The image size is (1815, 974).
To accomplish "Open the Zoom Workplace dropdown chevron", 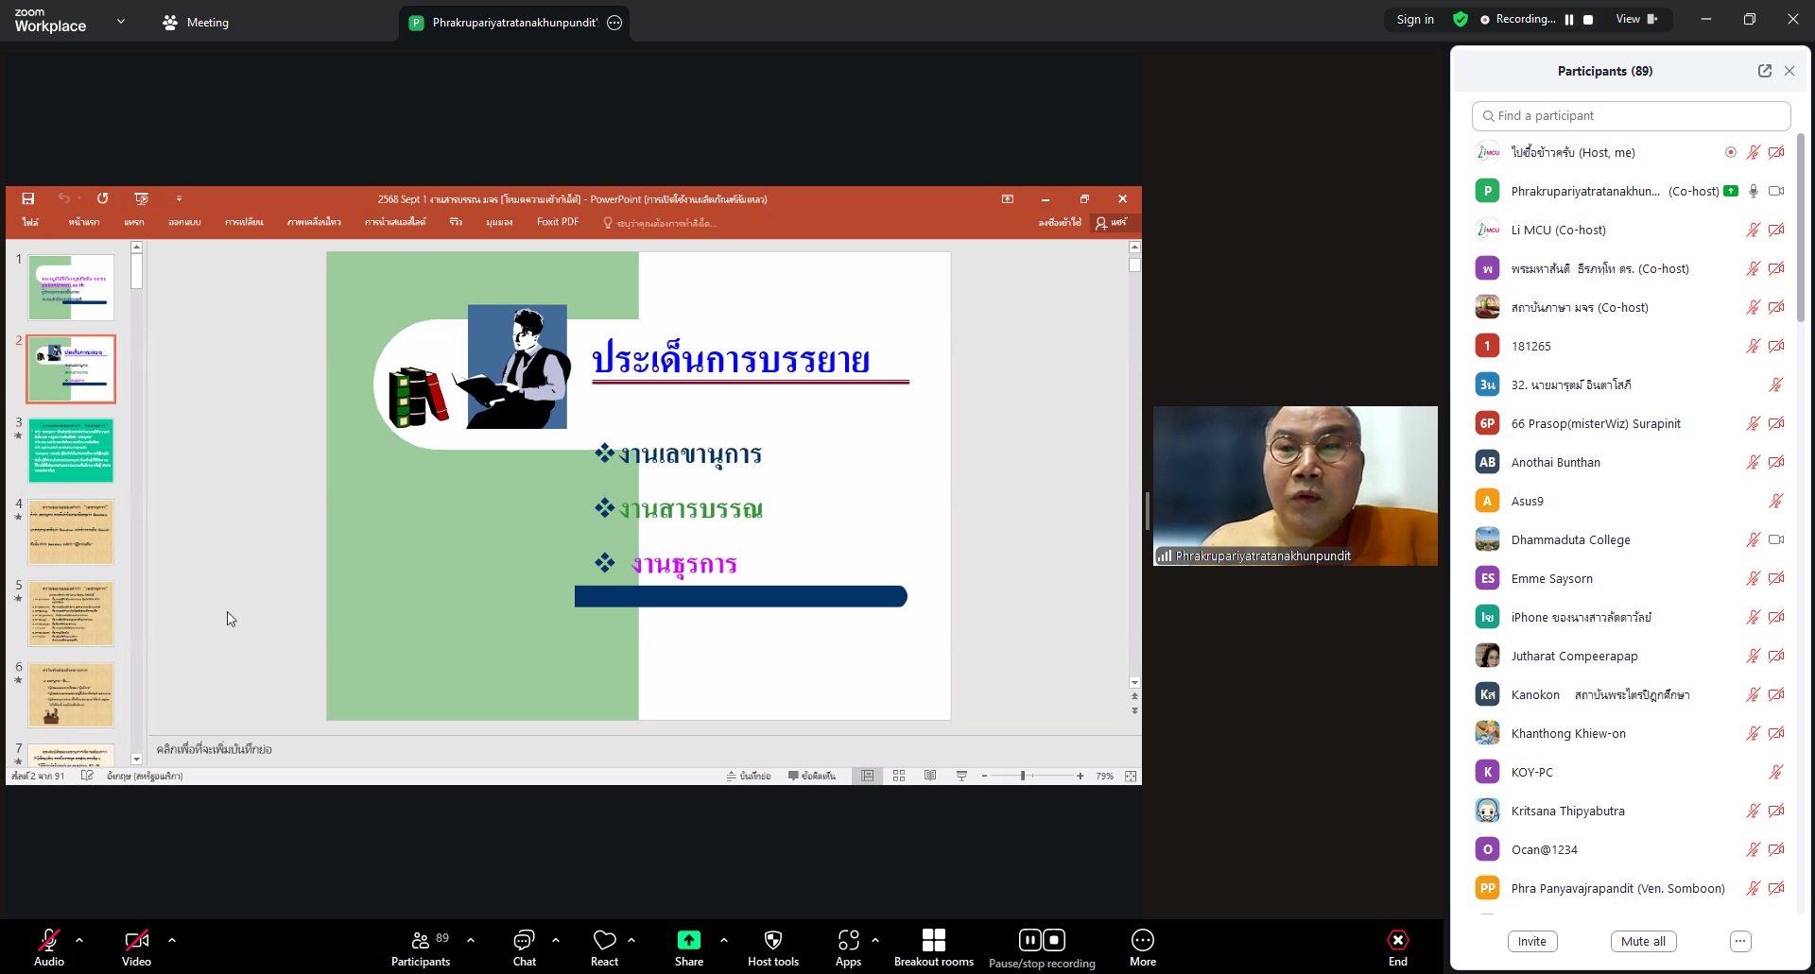I will pos(121,21).
